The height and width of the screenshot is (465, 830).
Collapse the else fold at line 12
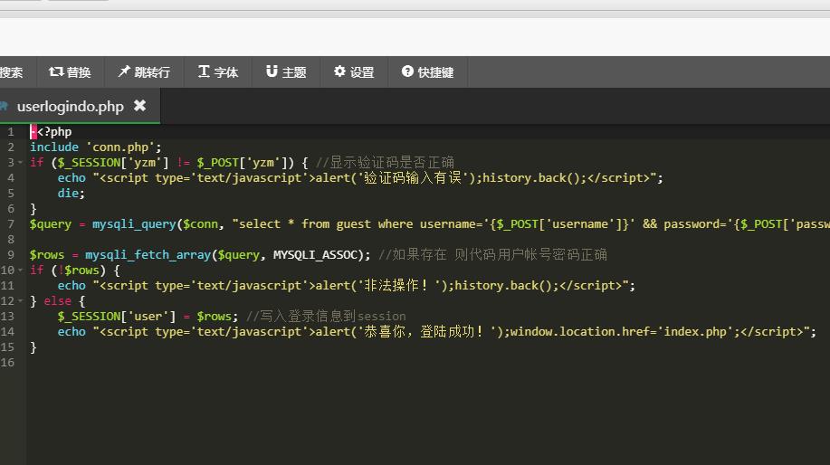point(21,301)
